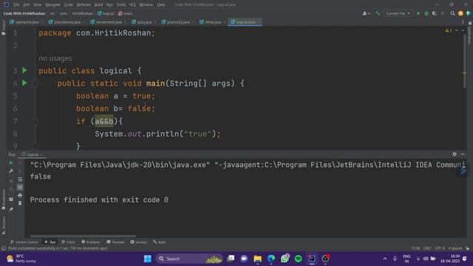Open the Tools menu
473x266 pixels.
[x=121, y=5]
